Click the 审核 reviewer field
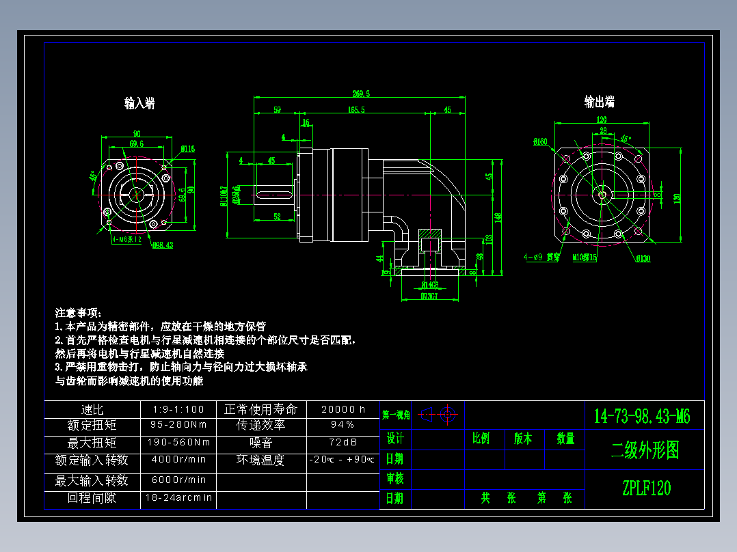 pyautogui.click(x=394, y=478)
